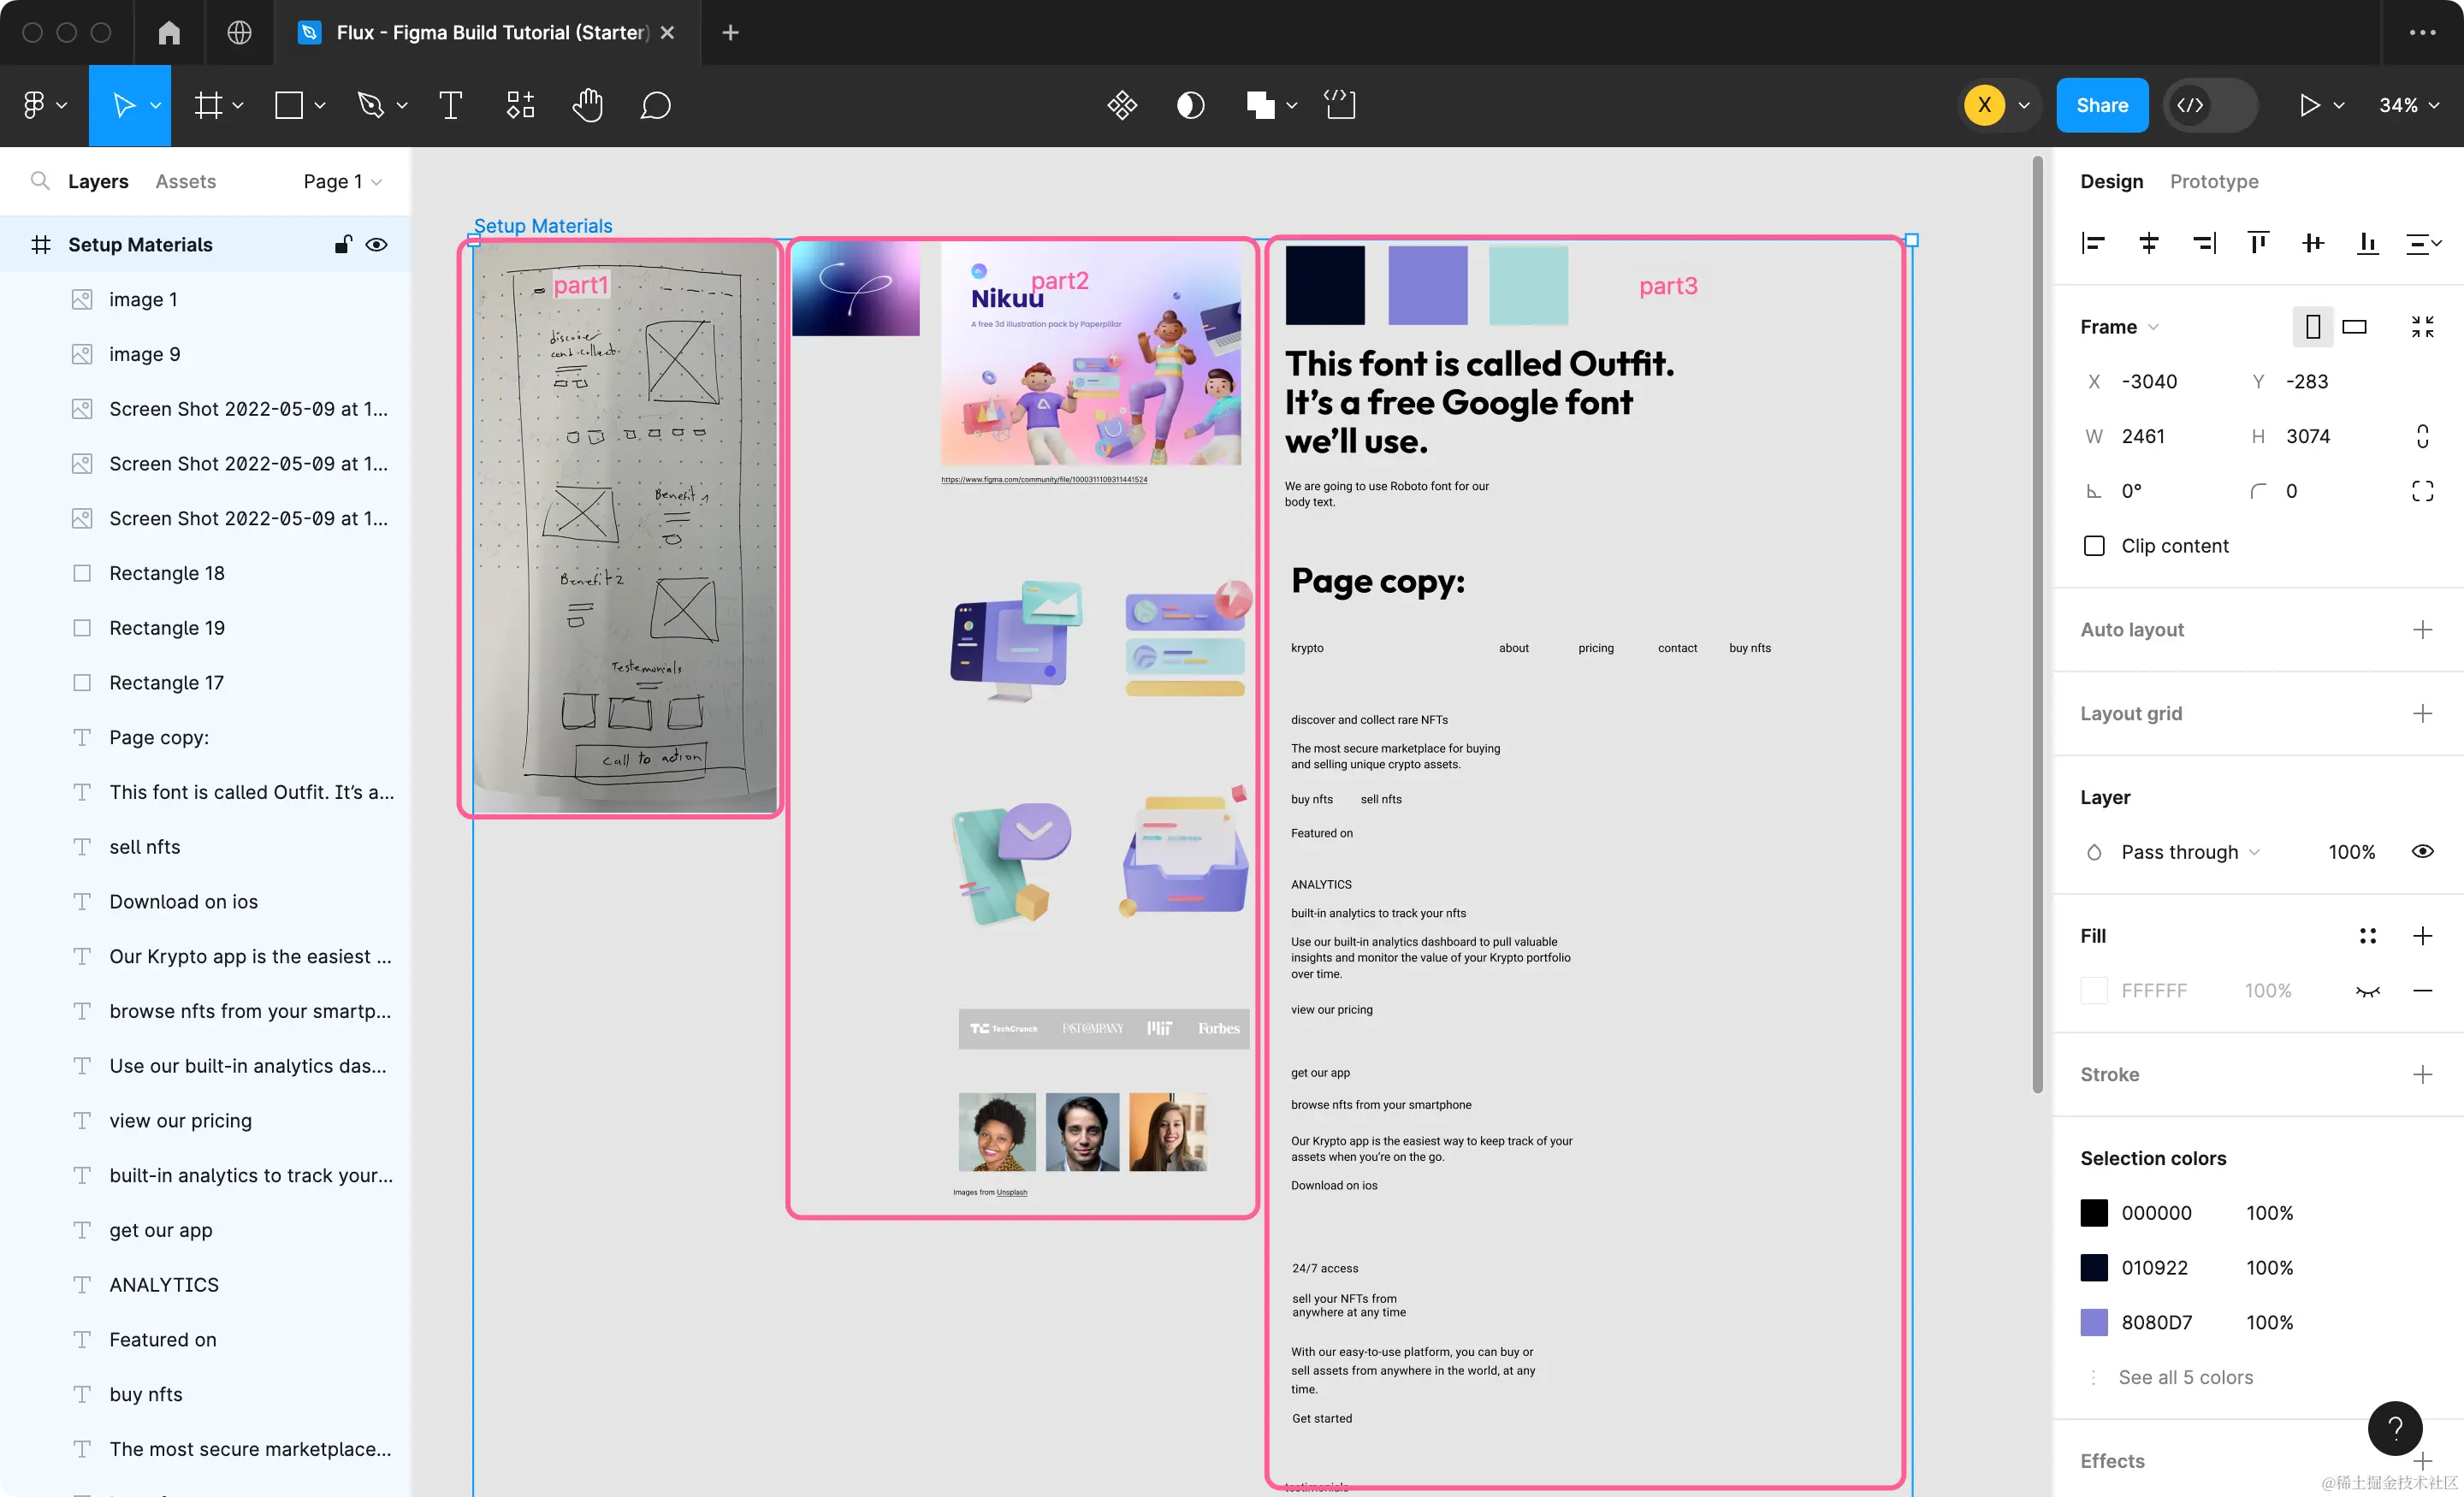Screen dimensions: 2464x1497
Task: Click the align top icon
Action: coord(2258,243)
